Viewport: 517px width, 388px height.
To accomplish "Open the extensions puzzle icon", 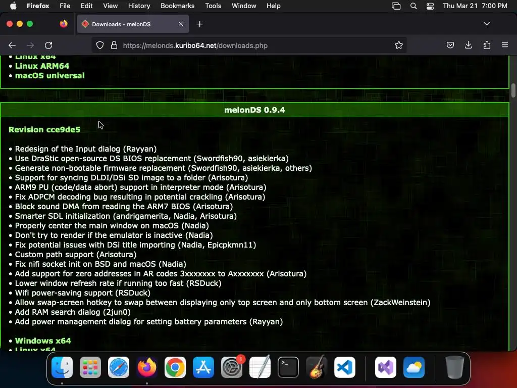I will [x=487, y=45].
